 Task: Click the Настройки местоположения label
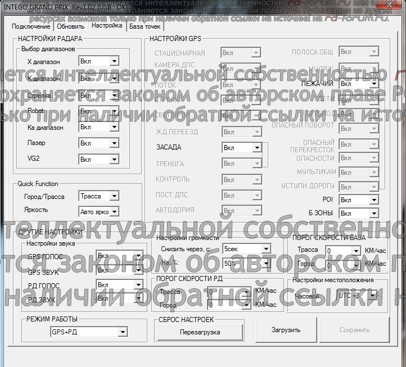333,280
